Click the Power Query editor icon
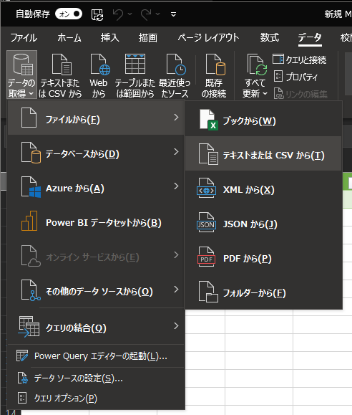The image size is (352, 415). 22,356
